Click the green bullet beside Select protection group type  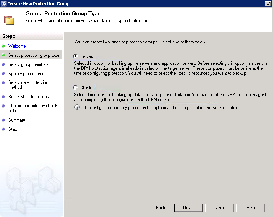tap(3, 55)
